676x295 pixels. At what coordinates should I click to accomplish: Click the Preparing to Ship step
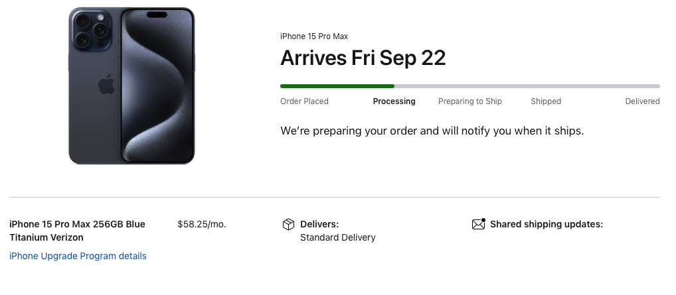469,101
